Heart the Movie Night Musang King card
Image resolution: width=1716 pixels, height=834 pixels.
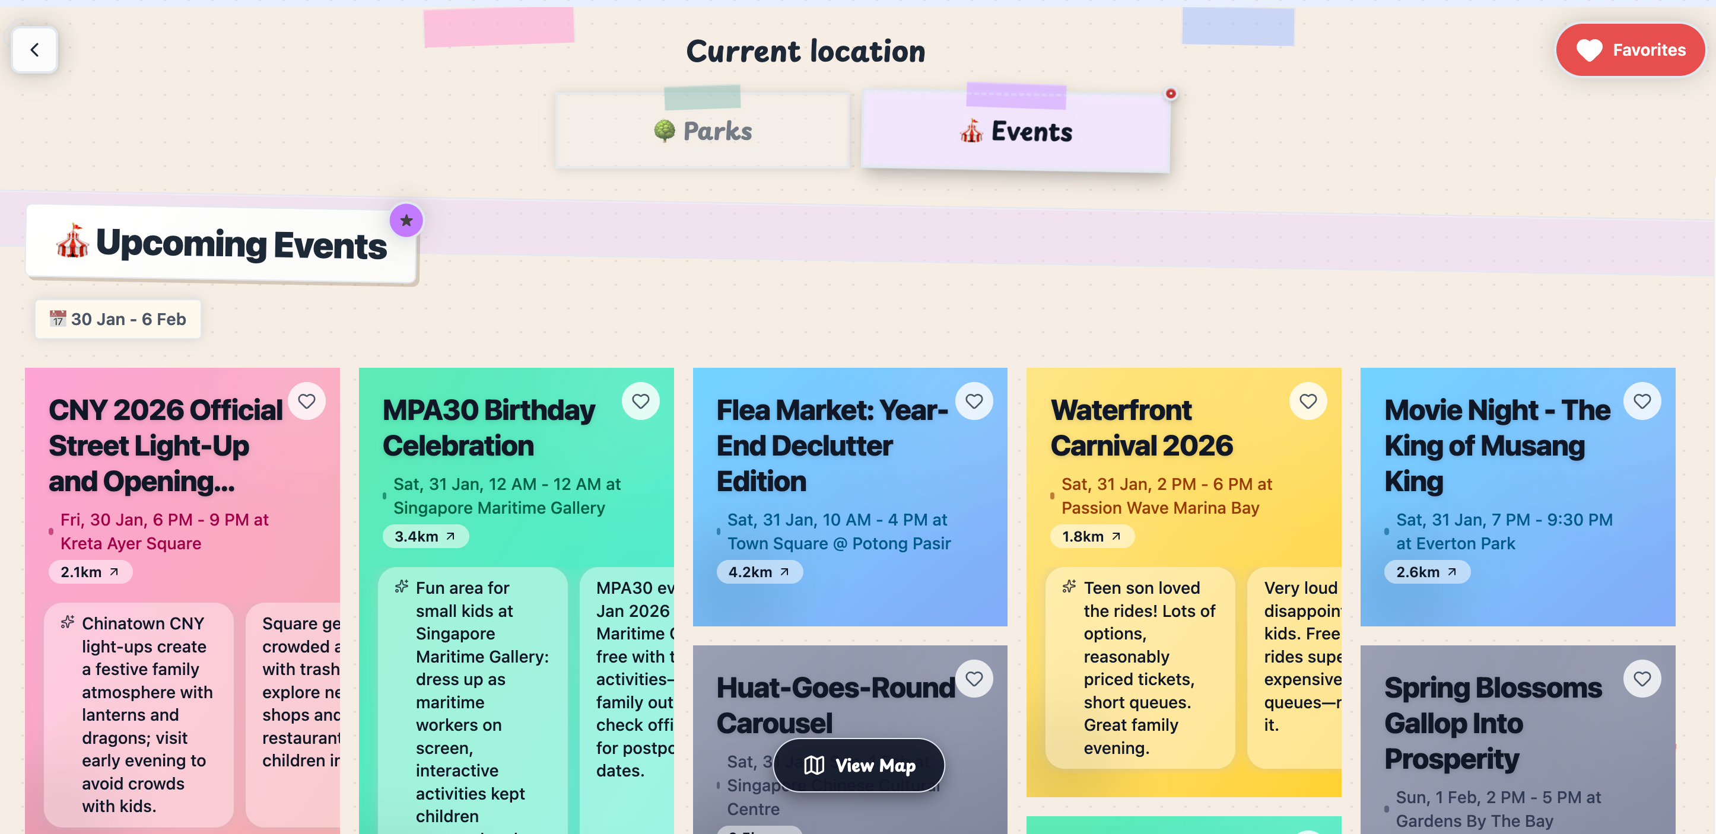pyautogui.click(x=1641, y=401)
